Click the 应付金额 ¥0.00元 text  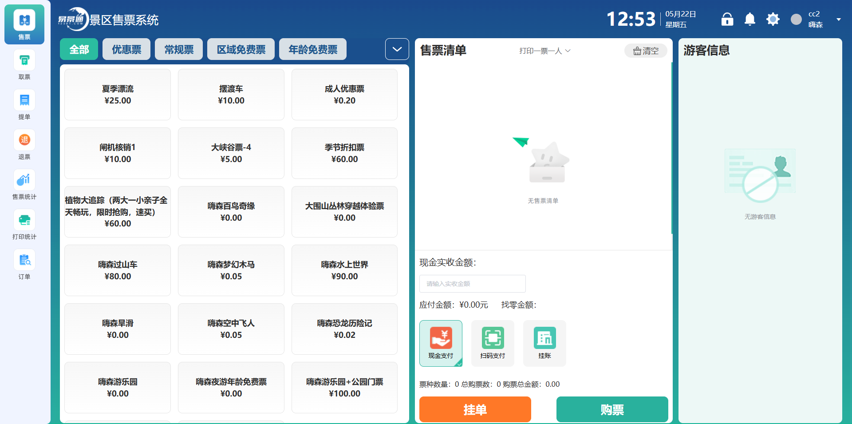pyautogui.click(x=454, y=305)
